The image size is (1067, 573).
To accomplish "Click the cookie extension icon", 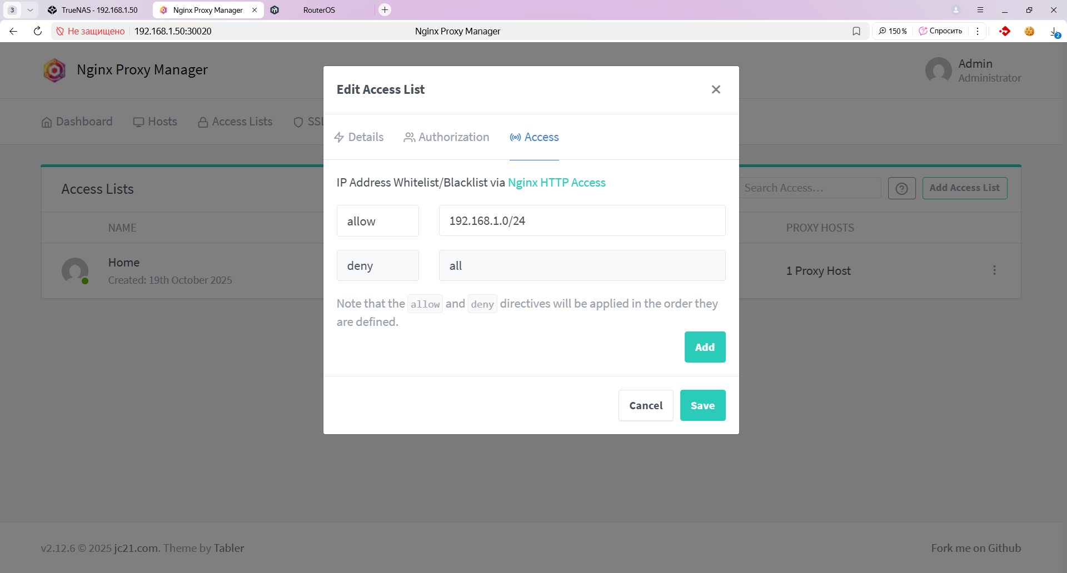I will click(1029, 31).
